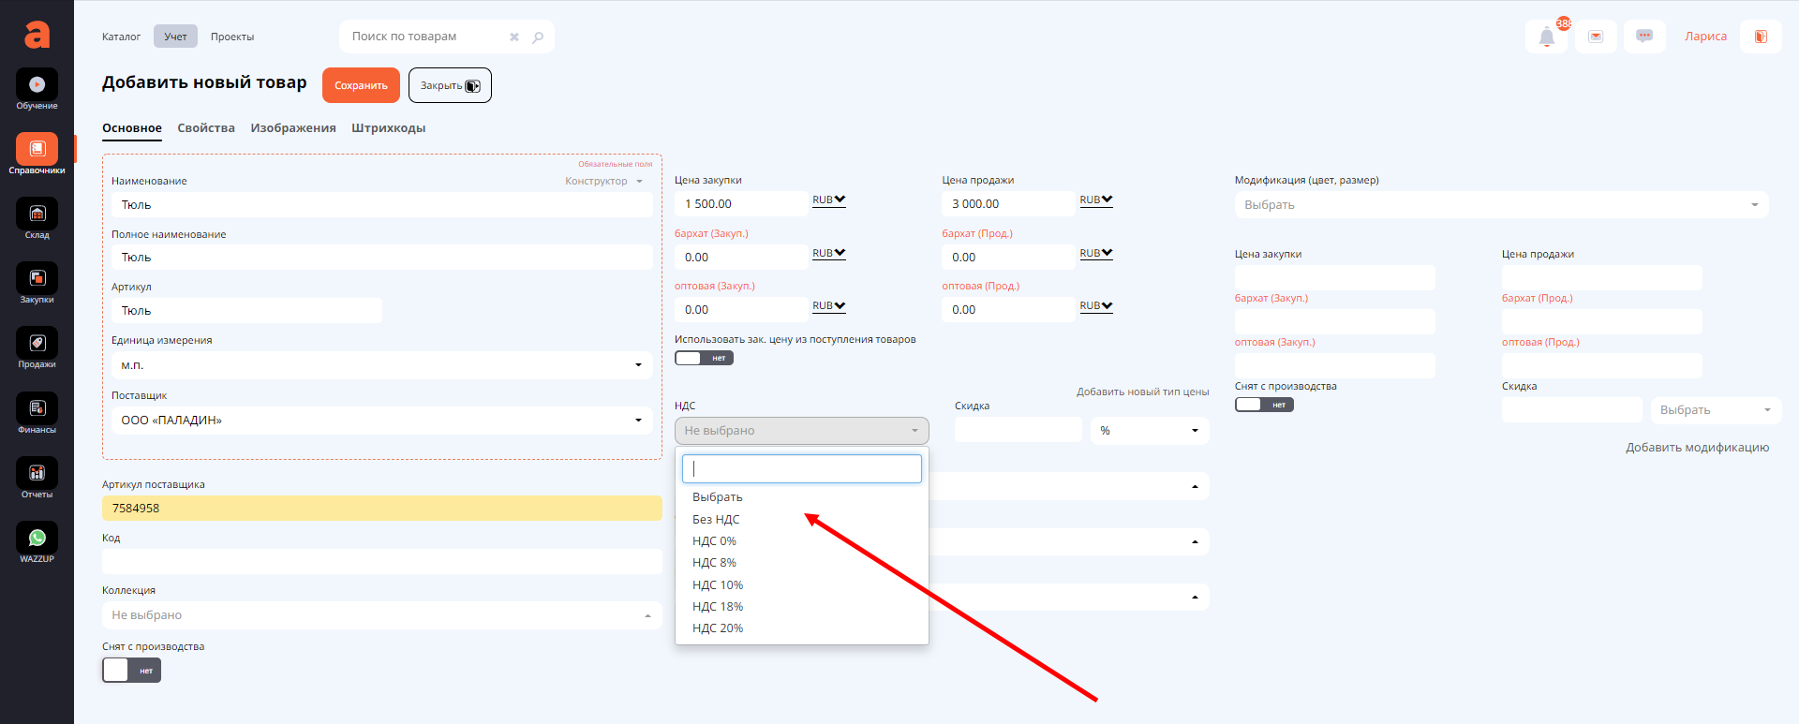Open the Единица измерения dropdown
Viewport: 1799px width, 724px height.
pyautogui.click(x=381, y=365)
